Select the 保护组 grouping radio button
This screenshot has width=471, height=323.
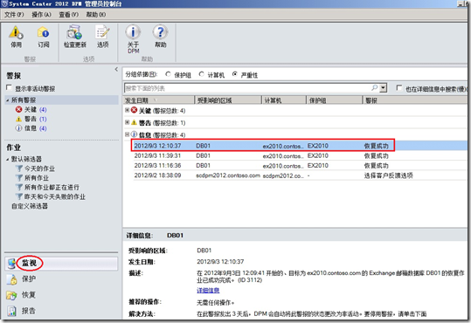pos(168,74)
